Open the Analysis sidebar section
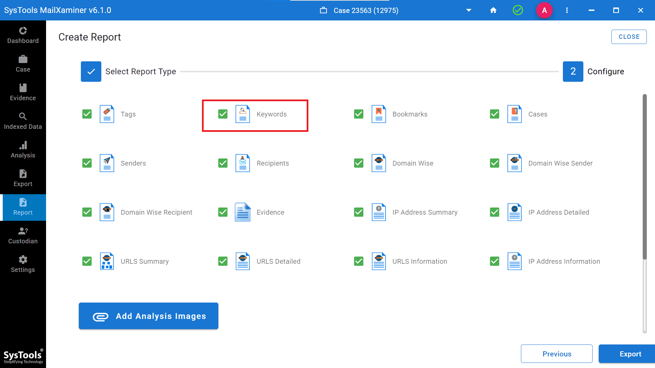 [x=23, y=150]
